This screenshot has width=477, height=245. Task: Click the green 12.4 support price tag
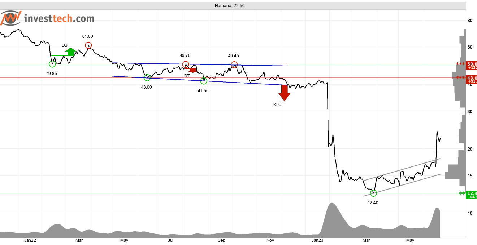472,195
